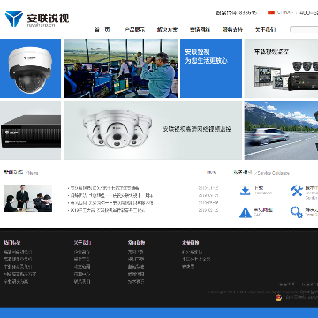This screenshot has height=318, width=318.
Task: Click the blue gears solutions icon
Action: point(297,212)
